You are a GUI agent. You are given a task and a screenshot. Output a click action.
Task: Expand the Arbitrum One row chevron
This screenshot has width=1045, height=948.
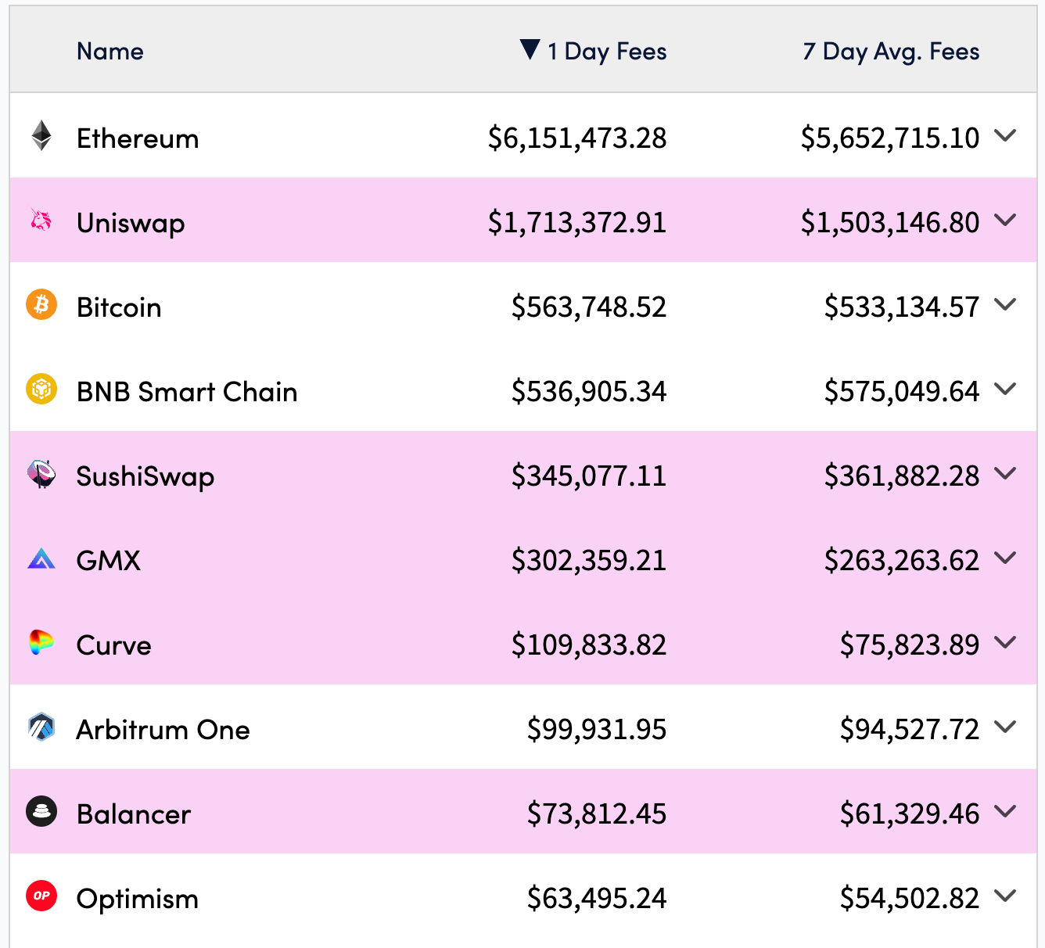1005,727
